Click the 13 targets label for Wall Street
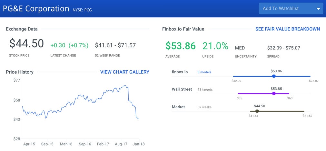The height and width of the screenshot is (151, 326). coord(205,89)
